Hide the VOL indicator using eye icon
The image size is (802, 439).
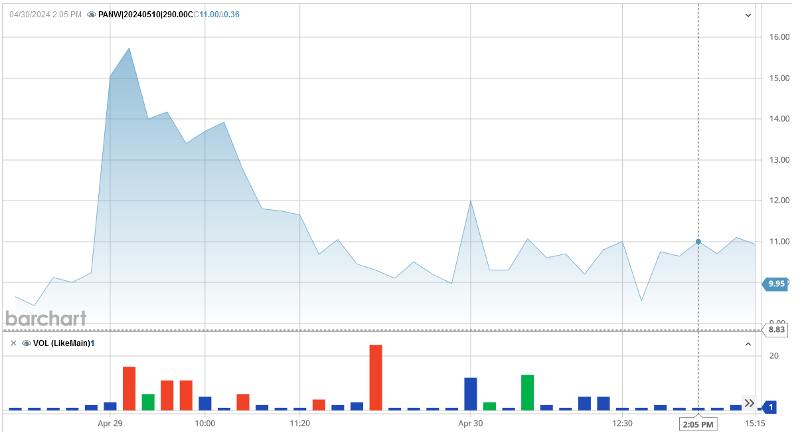27,343
